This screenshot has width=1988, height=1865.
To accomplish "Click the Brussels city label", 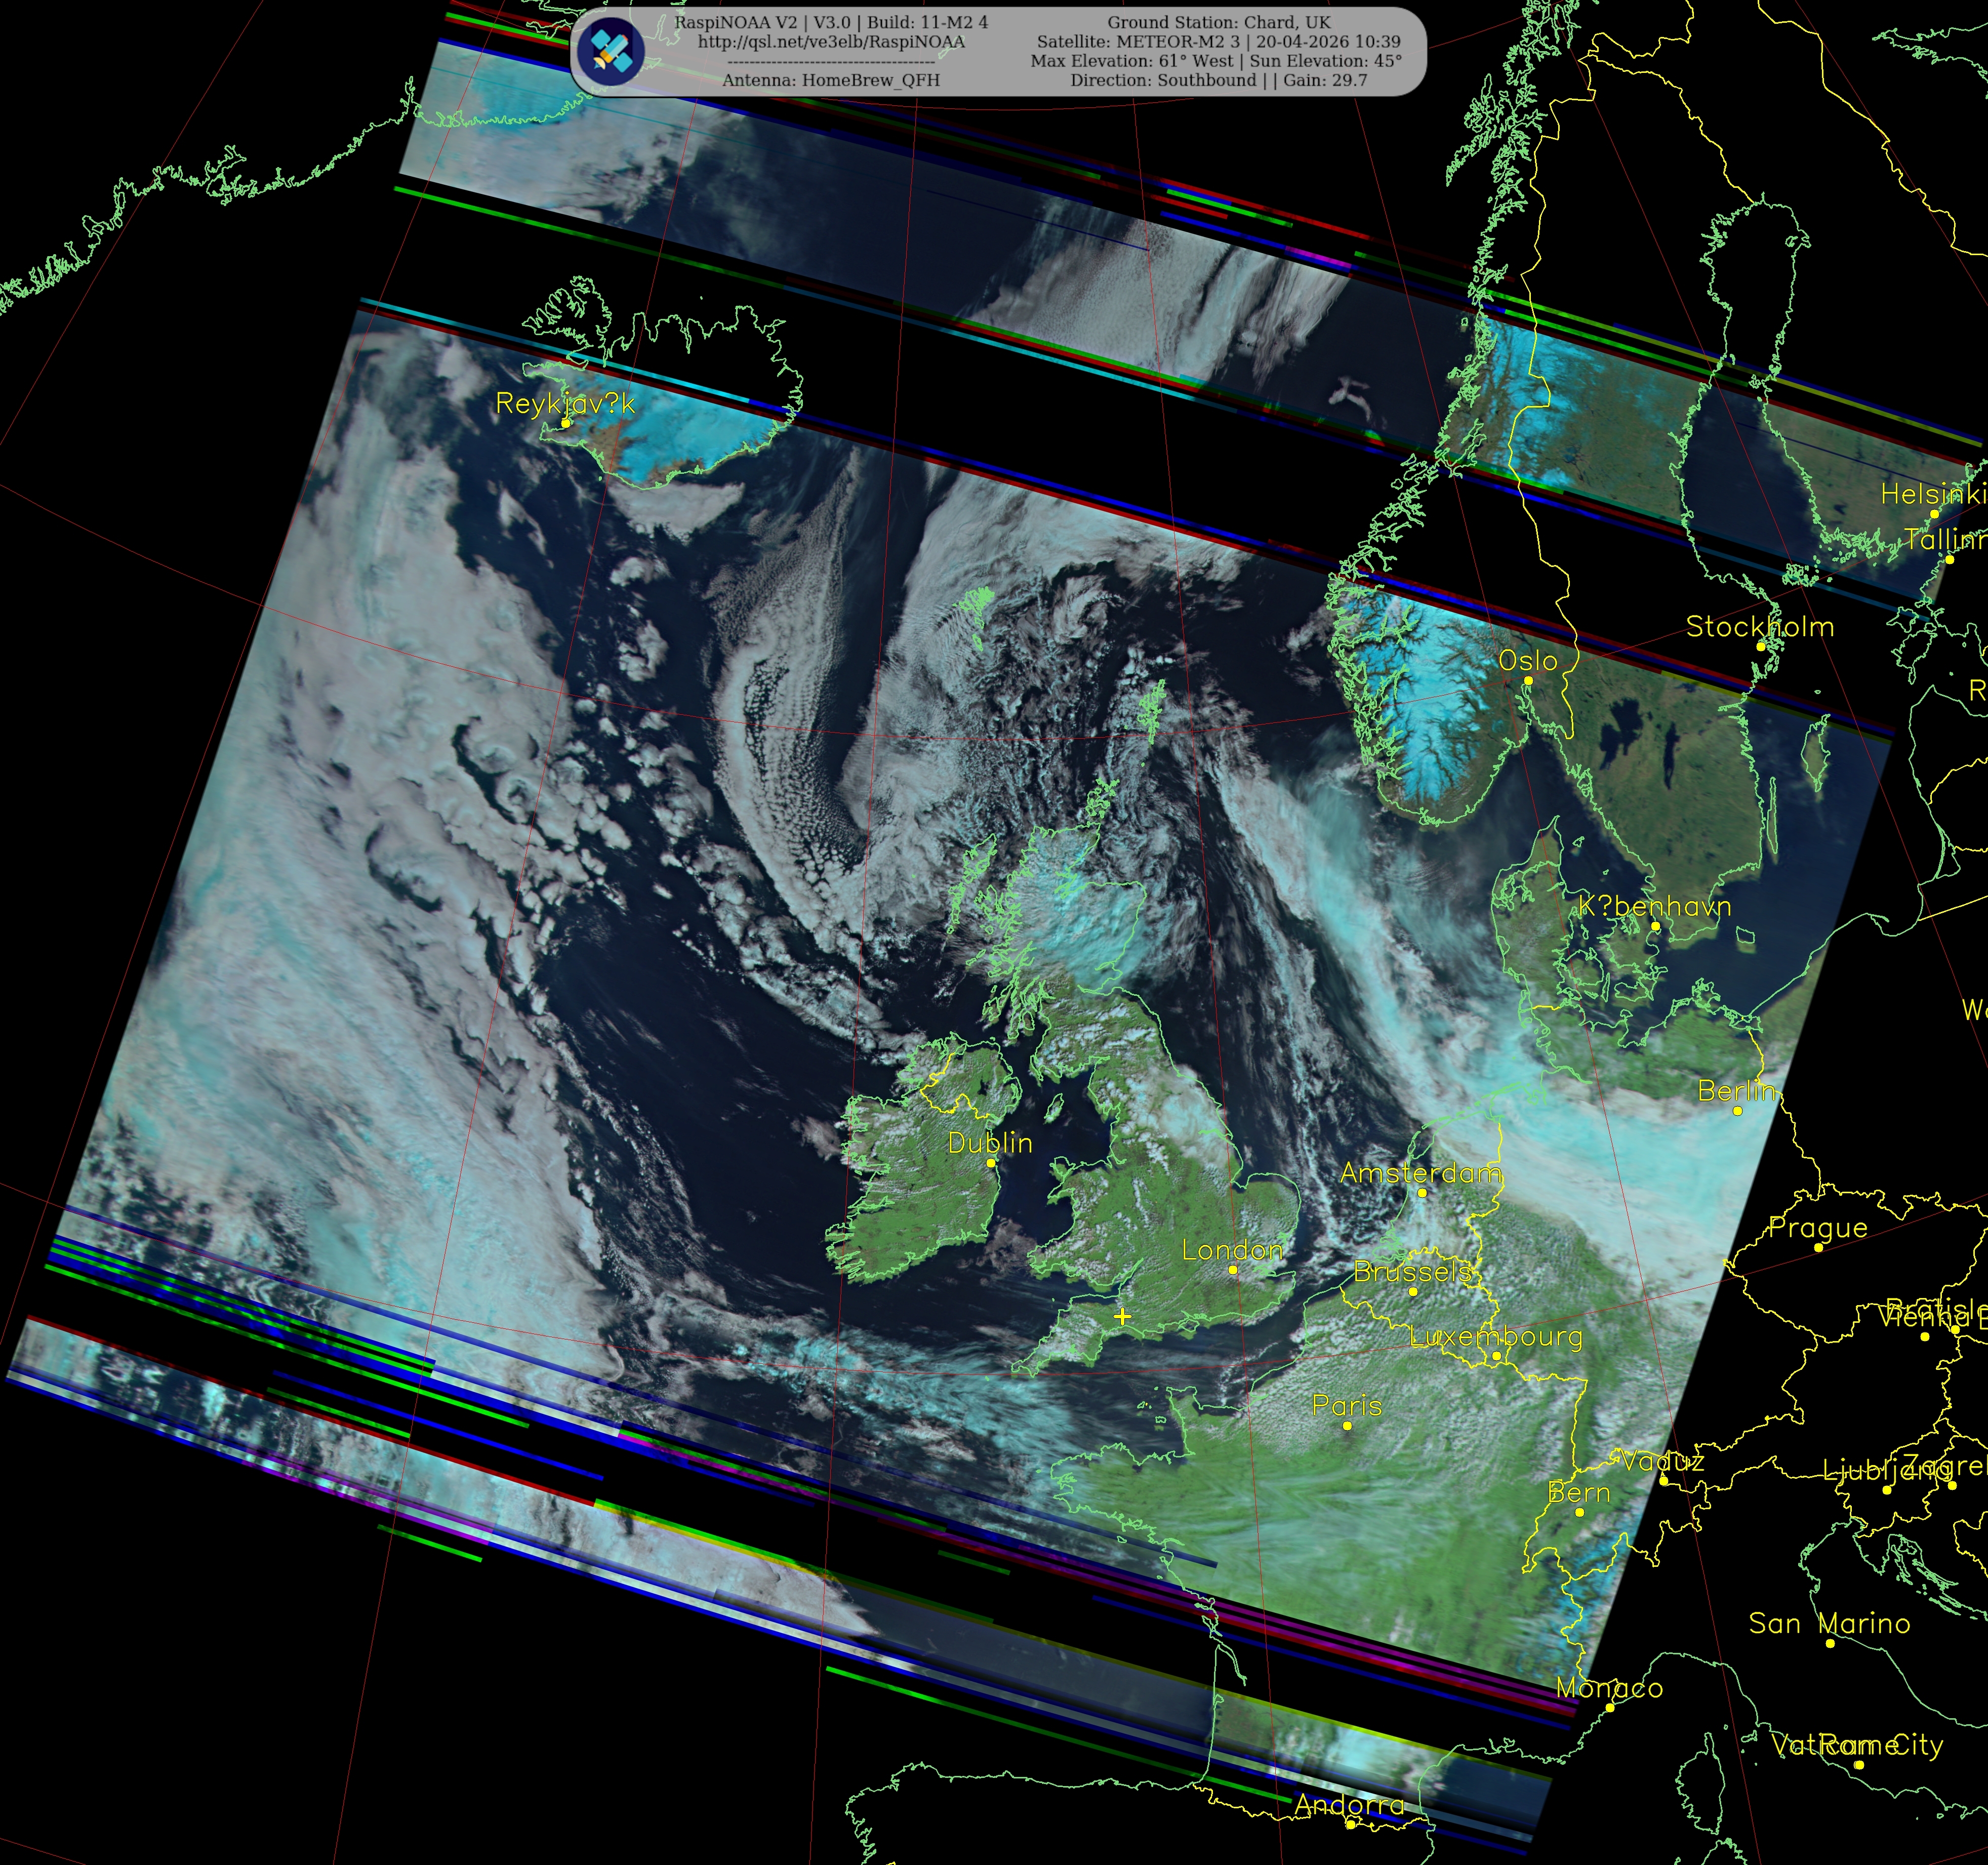I will (x=1413, y=1271).
